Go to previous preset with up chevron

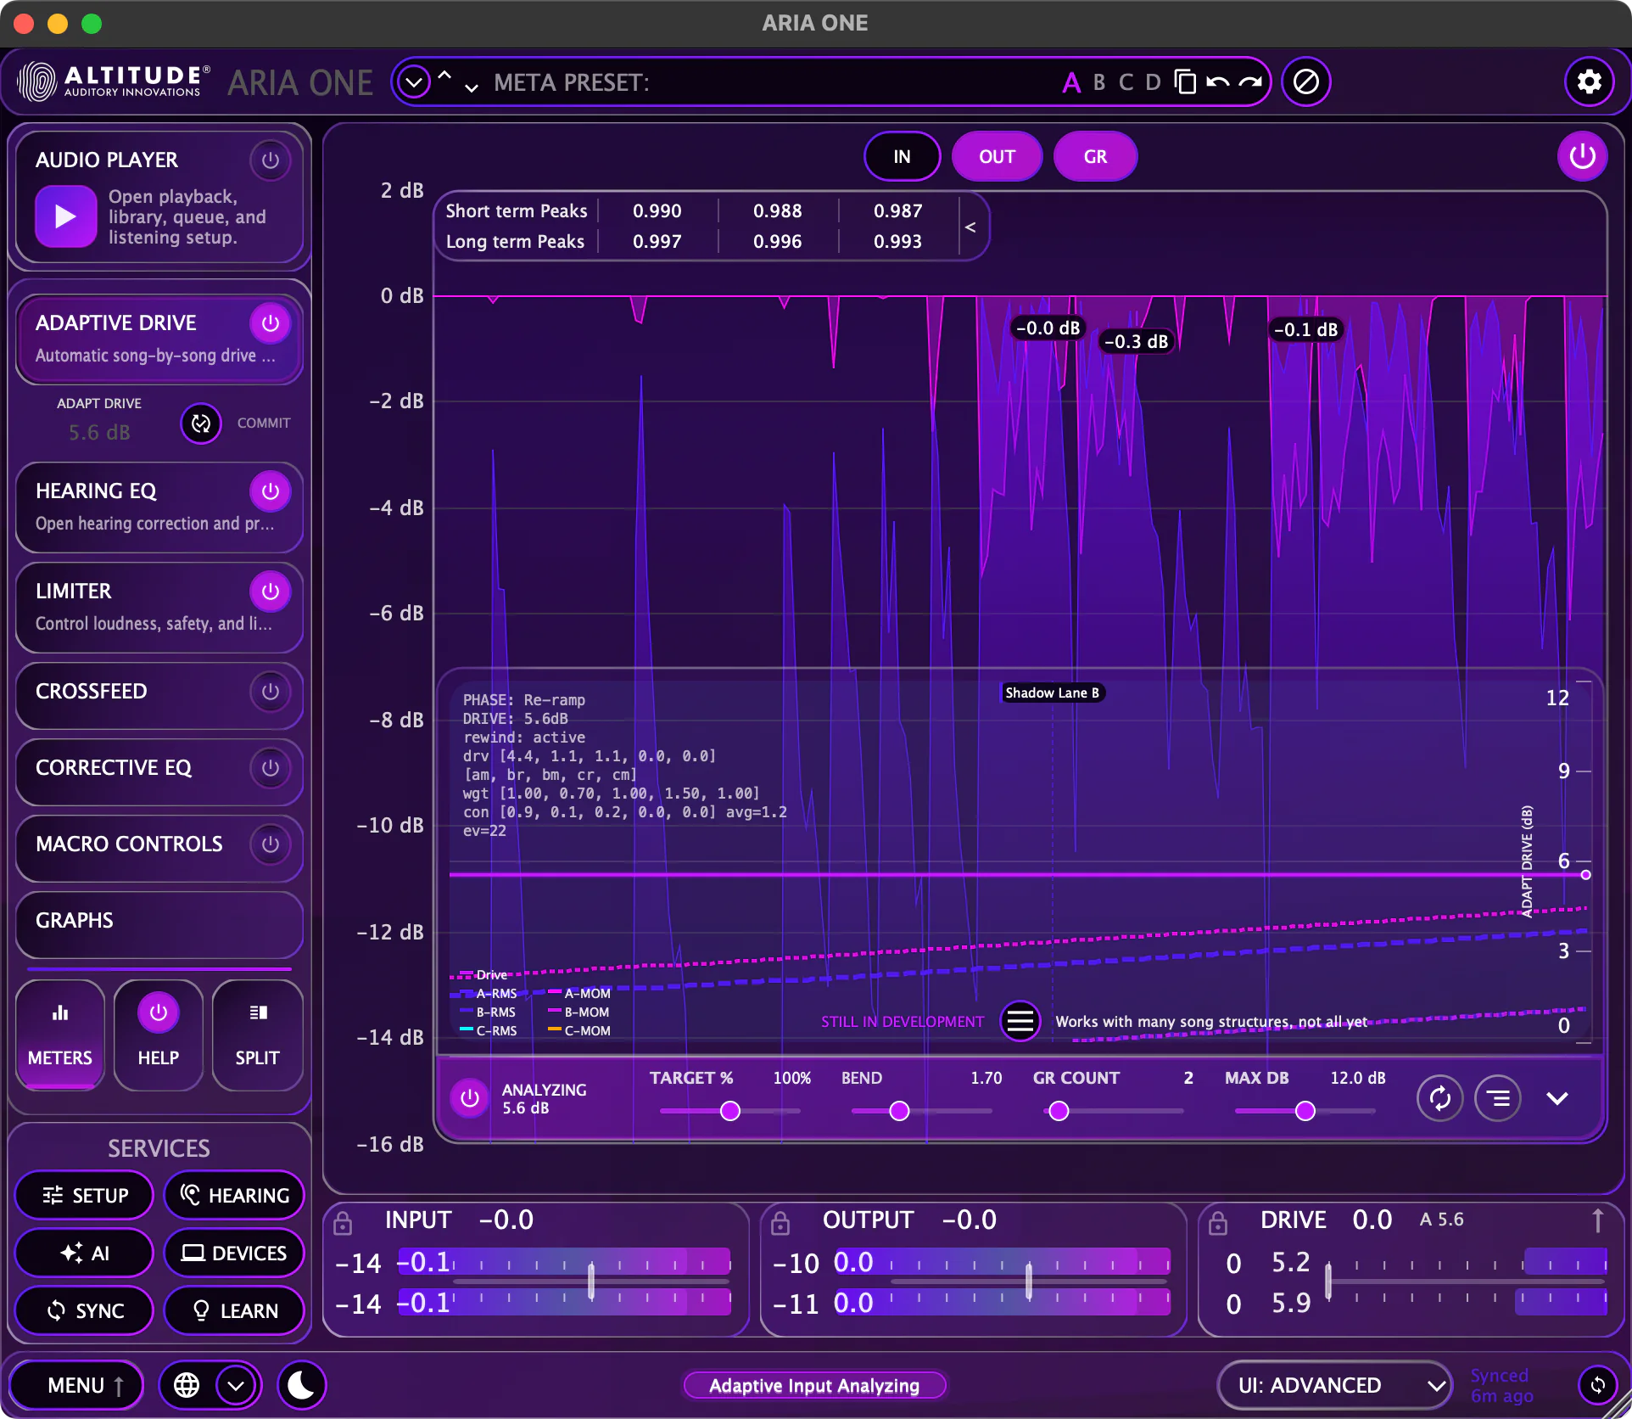(444, 75)
